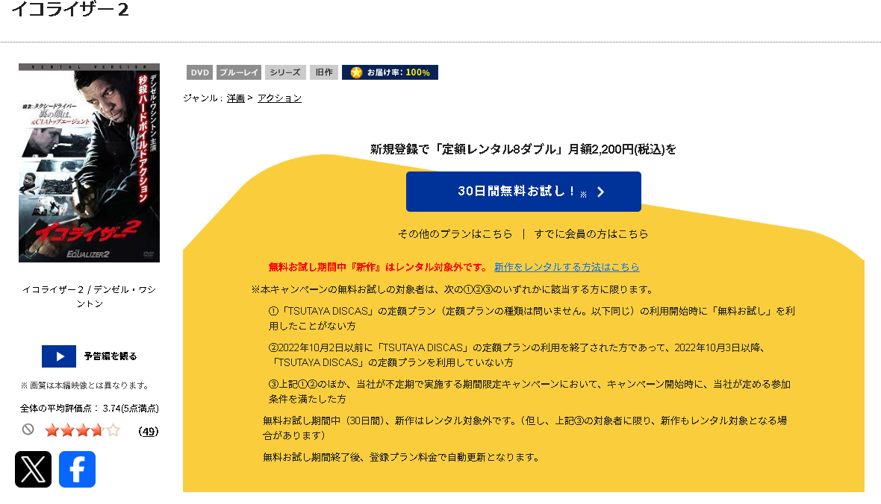Open 新作をレンタルする方法はこちら link
The image size is (881, 504).
coord(567,267)
